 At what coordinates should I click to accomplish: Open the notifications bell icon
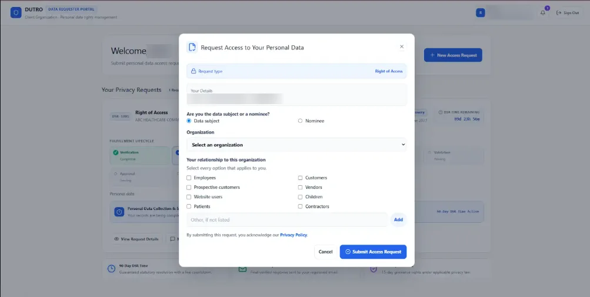(x=542, y=13)
